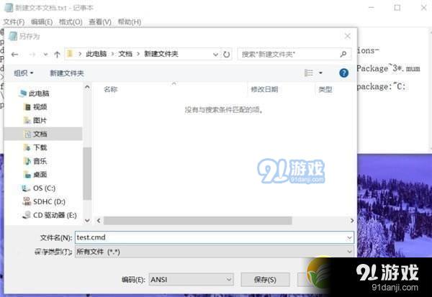Click horizontal scroll right arrow
The height and width of the screenshot is (297, 432).
352,221
